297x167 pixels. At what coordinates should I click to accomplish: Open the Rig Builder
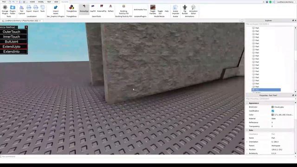pyautogui.click(x=185, y=10)
